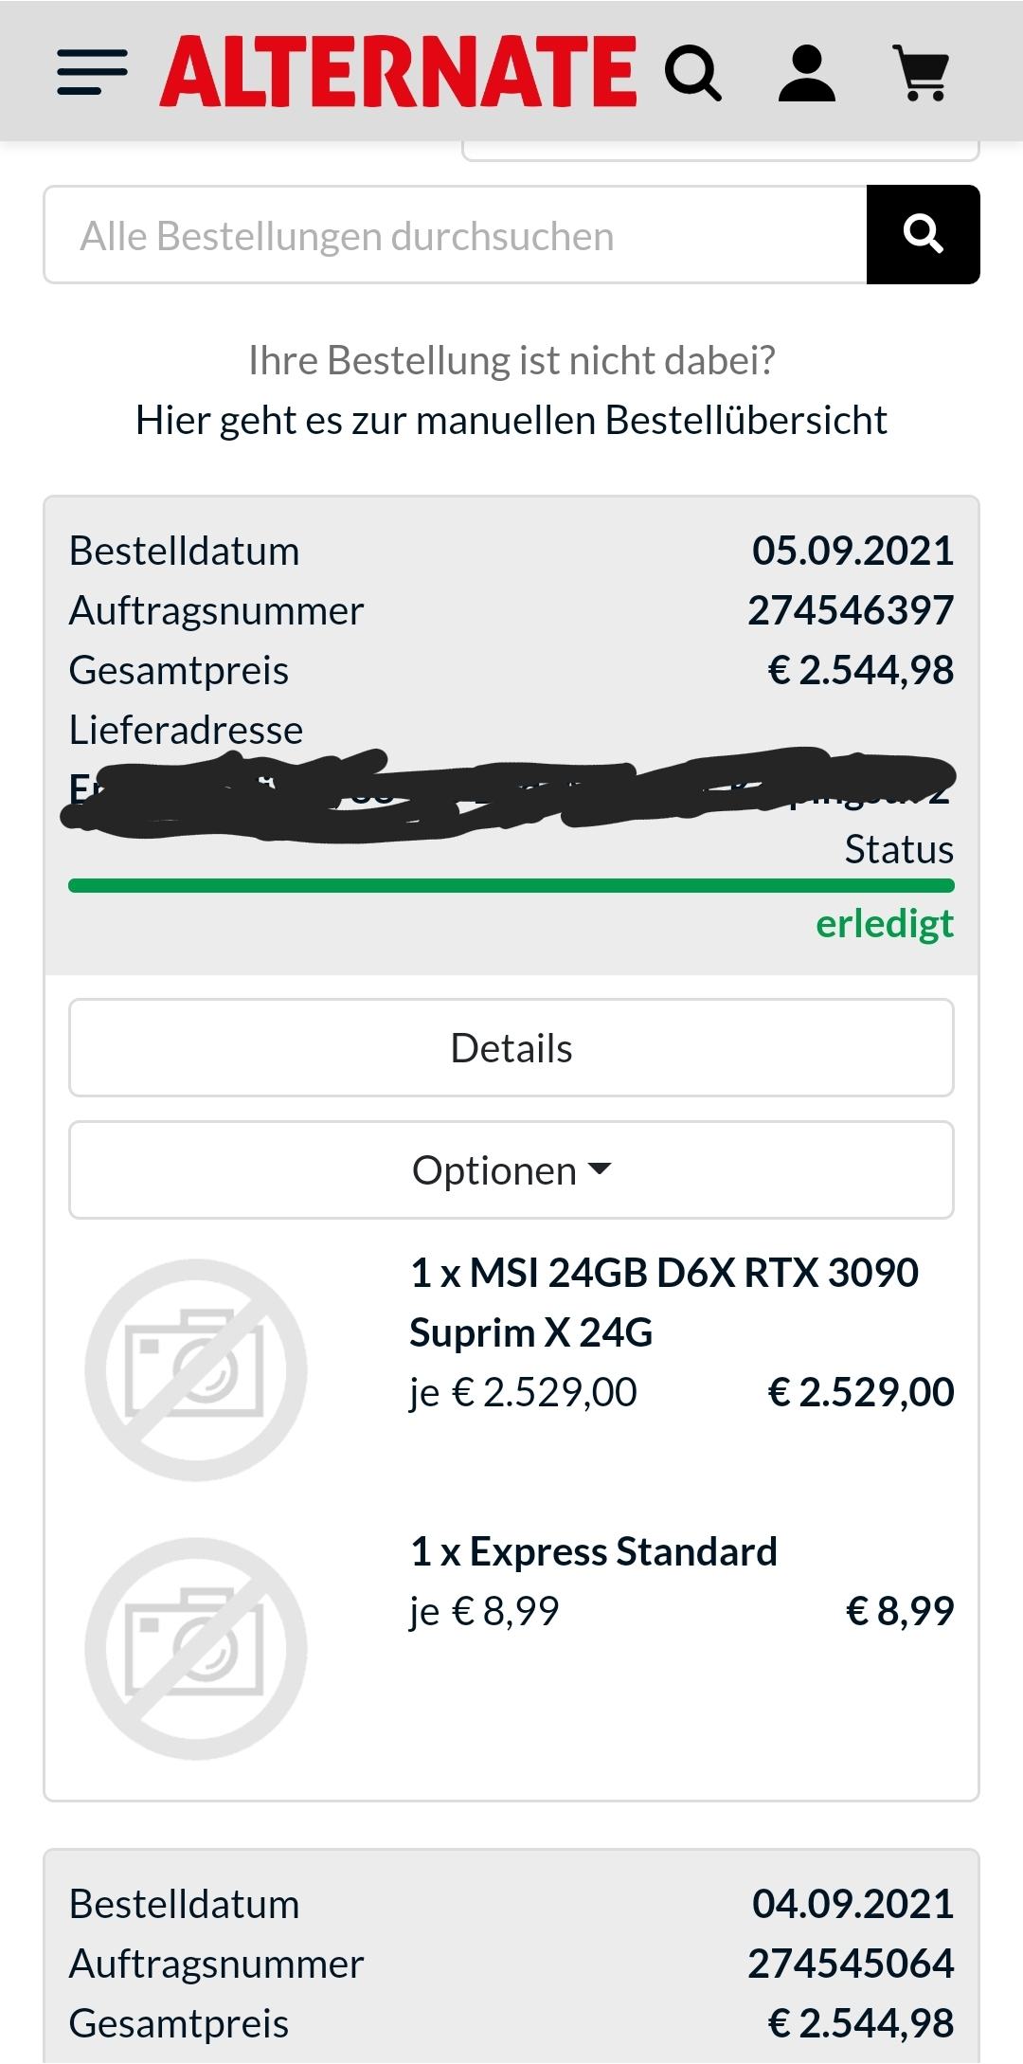Image resolution: width=1023 pixels, height=2064 pixels.
Task: Open the Express Standard placeholder image
Action: coord(196,1648)
